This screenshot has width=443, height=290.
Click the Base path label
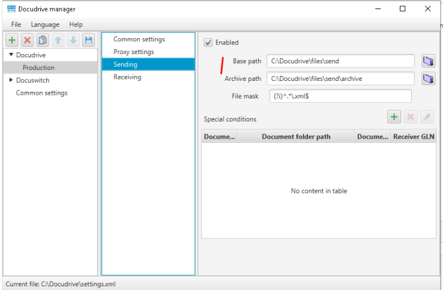[x=247, y=61]
